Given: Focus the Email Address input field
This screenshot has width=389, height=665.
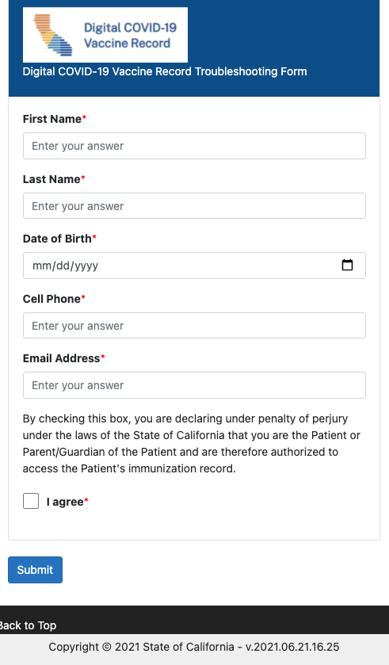Looking at the screenshot, I should point(195,385).
